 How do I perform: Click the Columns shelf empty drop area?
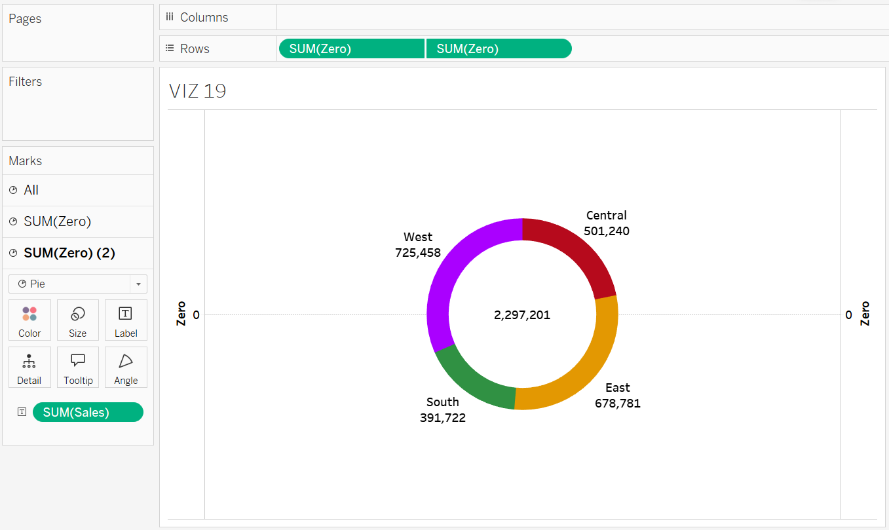582,17
